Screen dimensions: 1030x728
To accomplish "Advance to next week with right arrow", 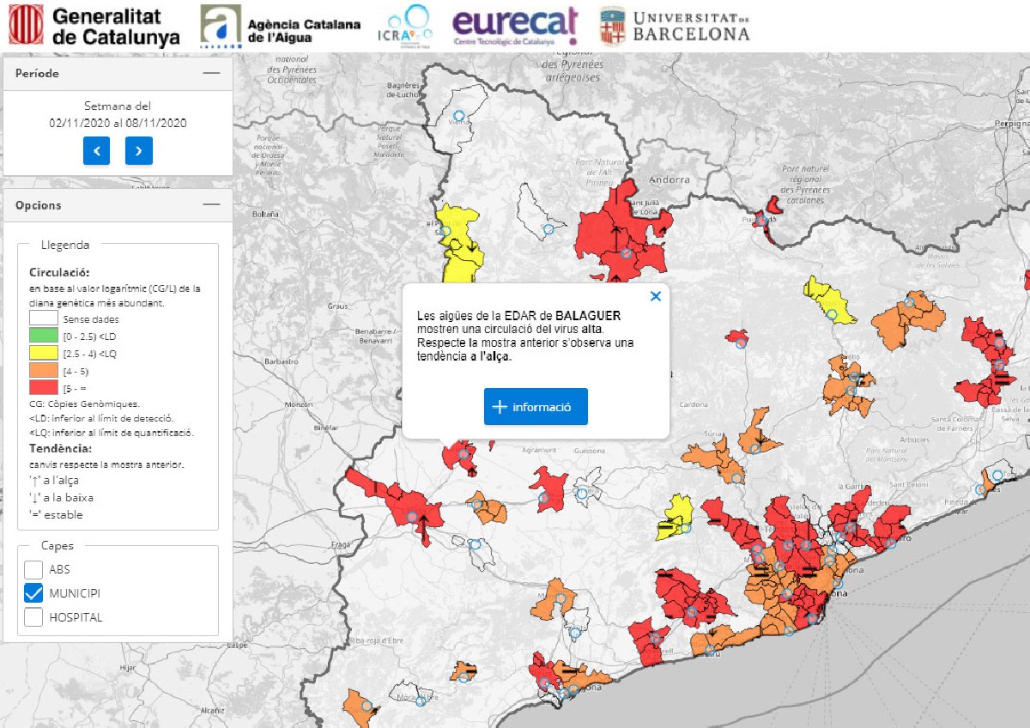I will (x=139, y=151).
